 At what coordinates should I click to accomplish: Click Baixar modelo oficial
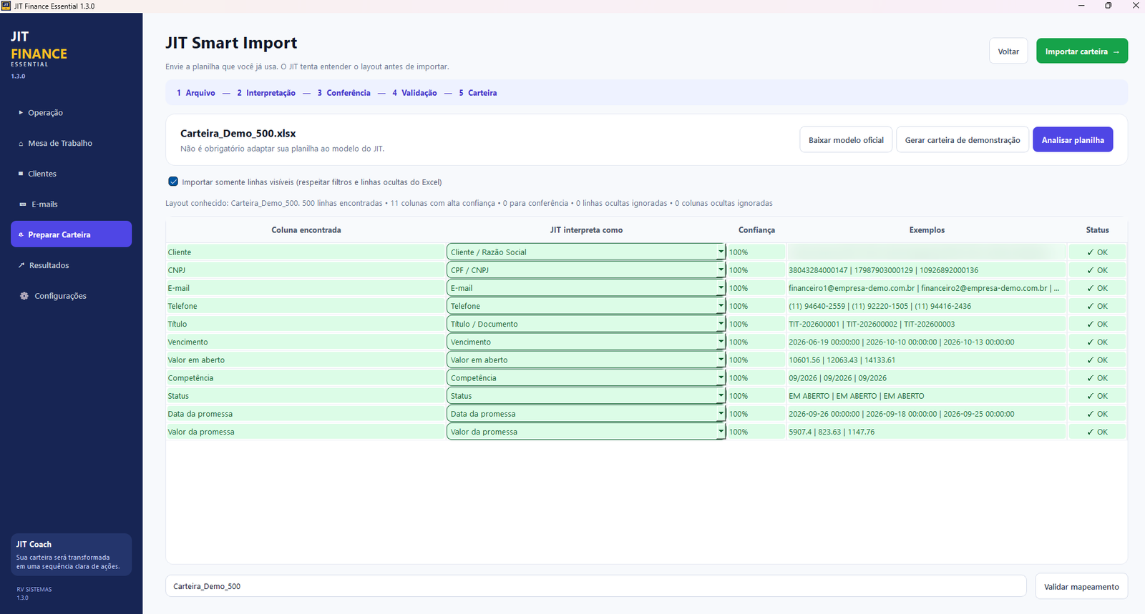pos(846,140)
